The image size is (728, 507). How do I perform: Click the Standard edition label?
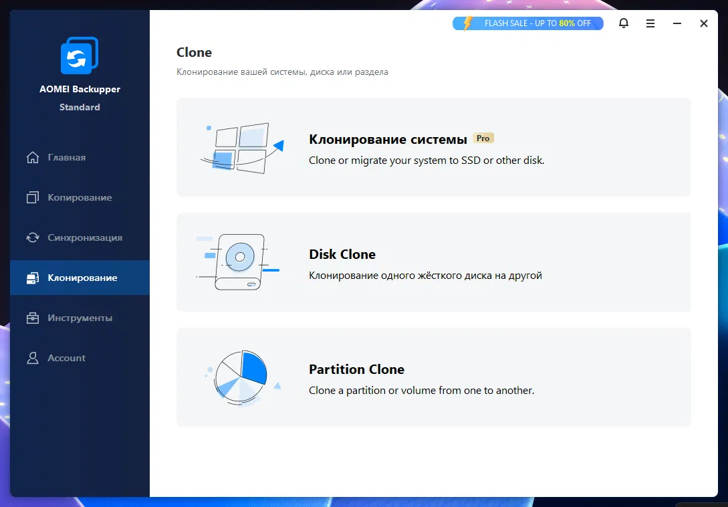[80, 107]
